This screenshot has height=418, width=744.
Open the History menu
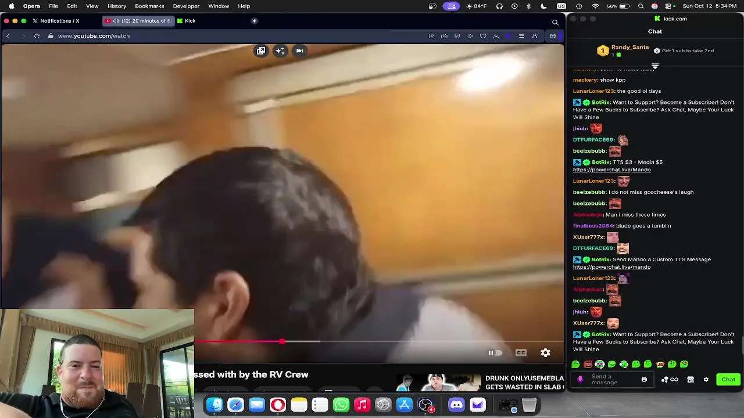[117, 6]
